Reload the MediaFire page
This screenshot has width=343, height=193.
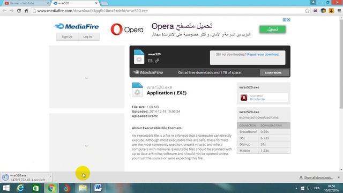click(x=19, y=11)
